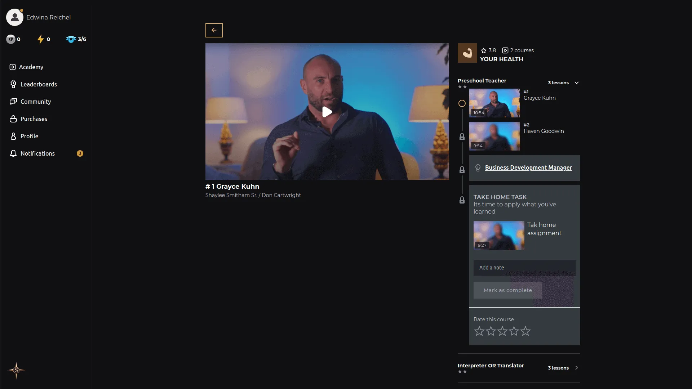Open Leaderboards from the sidebar
The width and height of the screenshot is (692, 389).
tap(38, 84)
